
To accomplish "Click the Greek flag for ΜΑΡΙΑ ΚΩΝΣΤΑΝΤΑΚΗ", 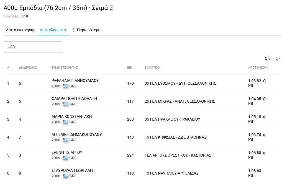I will 66,122.
